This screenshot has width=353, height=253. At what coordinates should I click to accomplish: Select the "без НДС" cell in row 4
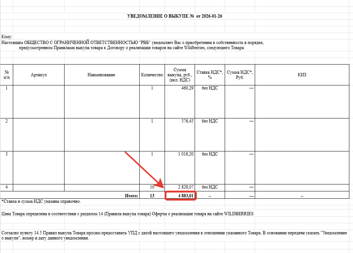(x=209, y=187)
